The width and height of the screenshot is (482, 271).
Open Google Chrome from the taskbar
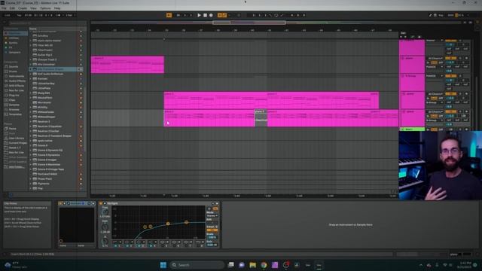click(x=264, y=265)
